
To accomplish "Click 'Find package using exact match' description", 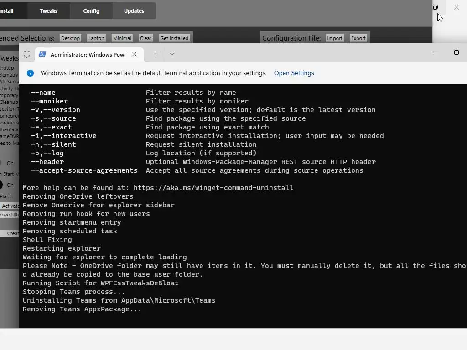I will click(208, 127).
